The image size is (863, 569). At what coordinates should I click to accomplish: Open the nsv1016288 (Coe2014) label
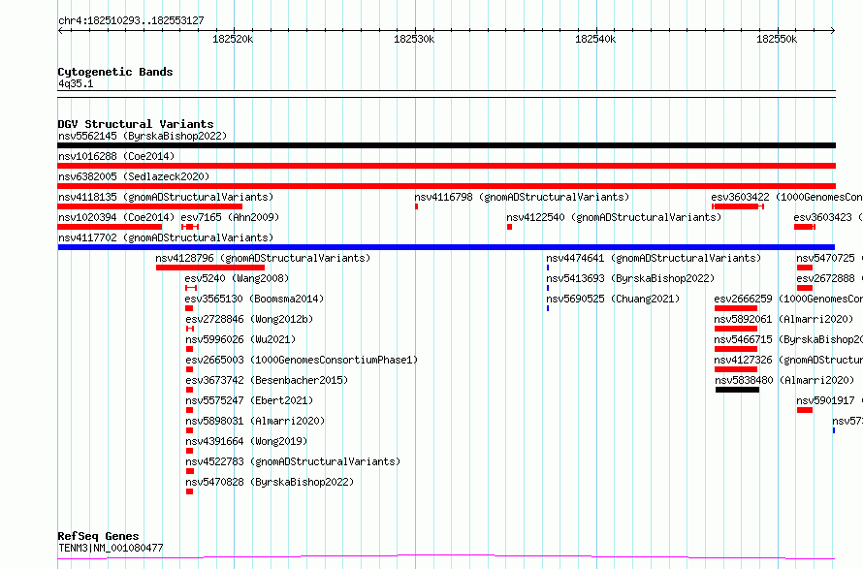point(116,156)
